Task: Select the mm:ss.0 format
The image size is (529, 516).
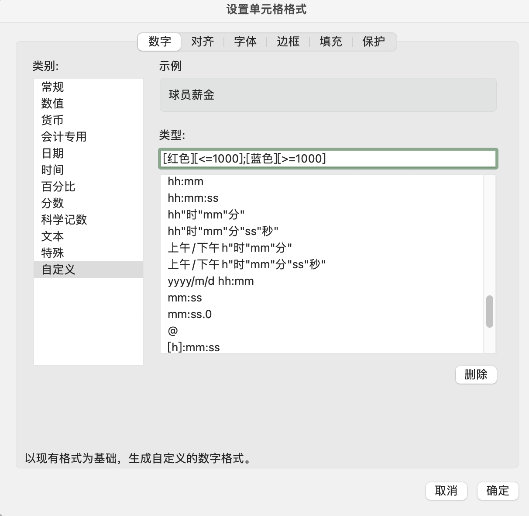Action: [322, 314]
